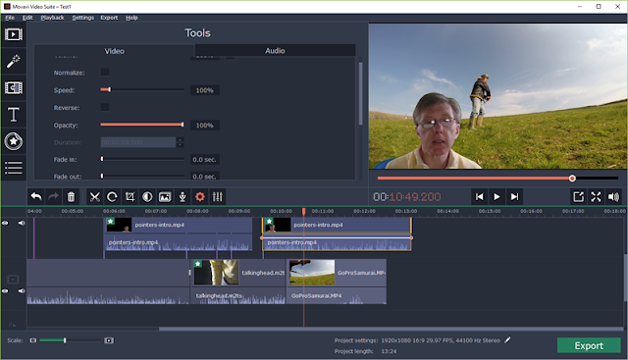Toggle main video track visibility eye
The height and width of the screenshot is (360, 628).
point(5,291)
